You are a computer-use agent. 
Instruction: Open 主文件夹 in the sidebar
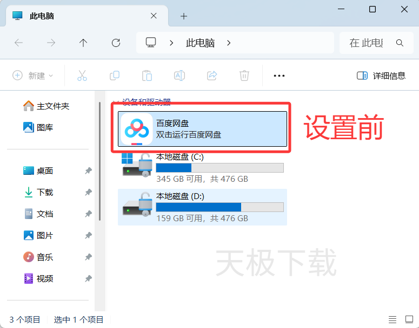pyautogui.click(x=46, y=106)
